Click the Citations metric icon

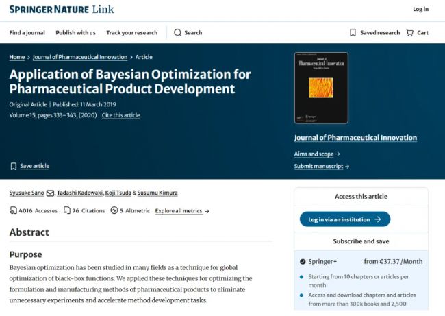(x=66, y=210)
